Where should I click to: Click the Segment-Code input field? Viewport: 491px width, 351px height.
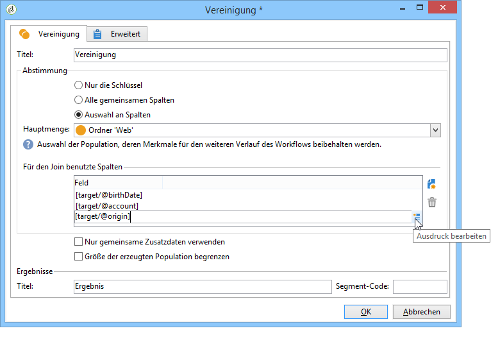click(x=419, y=286)
